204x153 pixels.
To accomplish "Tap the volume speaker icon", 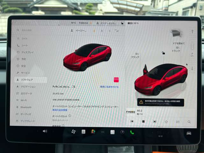I will [x=45, y=131].
